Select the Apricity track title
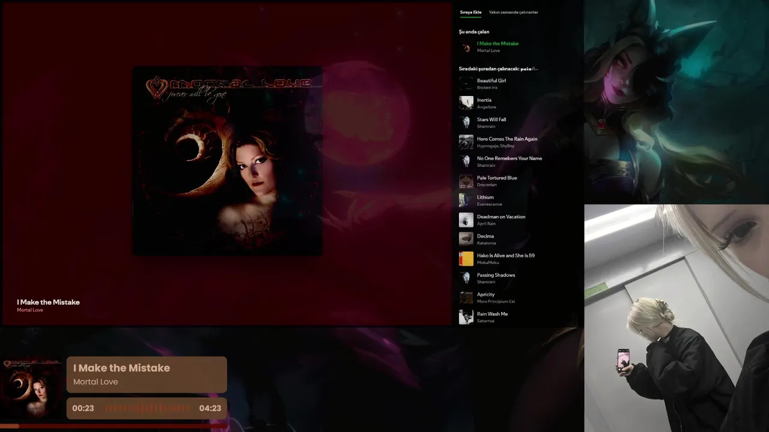The height and width of the screenshot is (432, 769). click(x=486, y=295)
